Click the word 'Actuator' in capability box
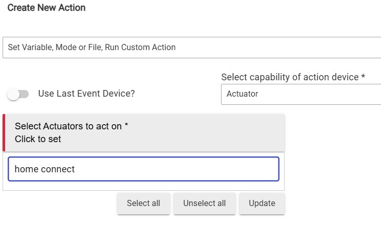The width and height of the screenshot is (381, 227). 242,94
